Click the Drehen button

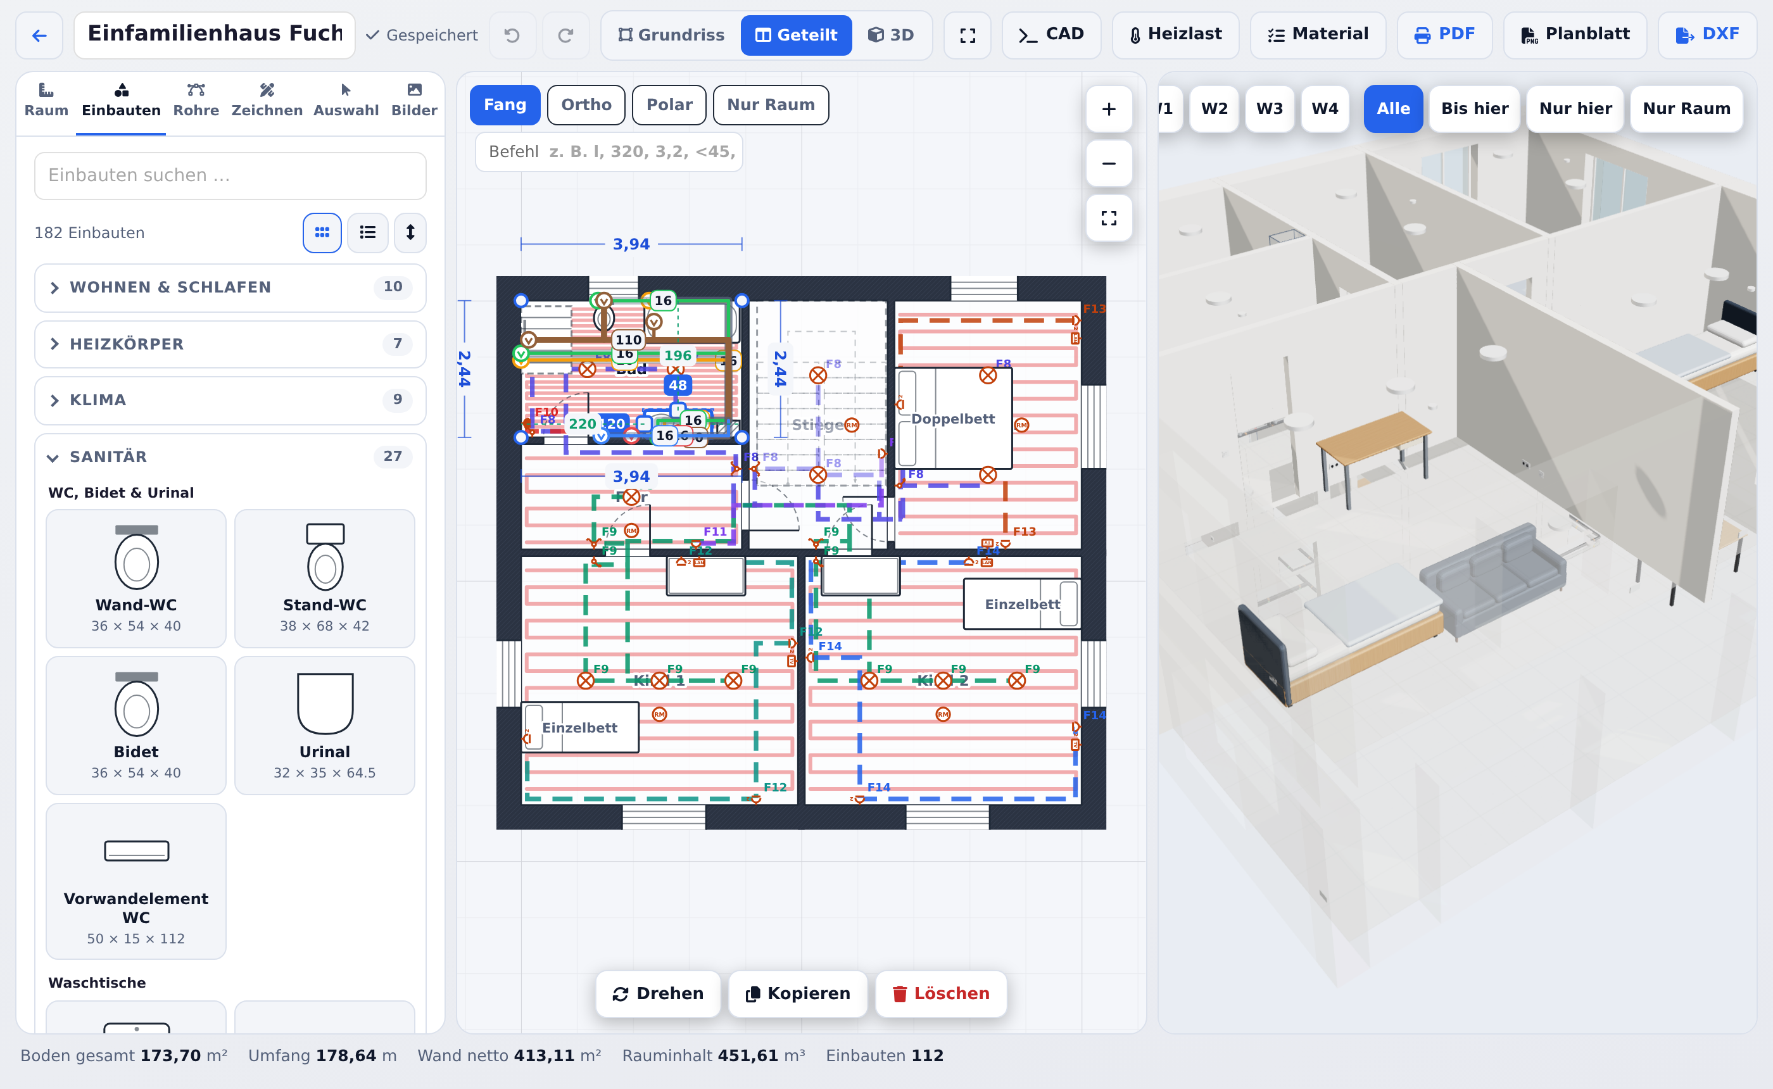tap(657, 994)
